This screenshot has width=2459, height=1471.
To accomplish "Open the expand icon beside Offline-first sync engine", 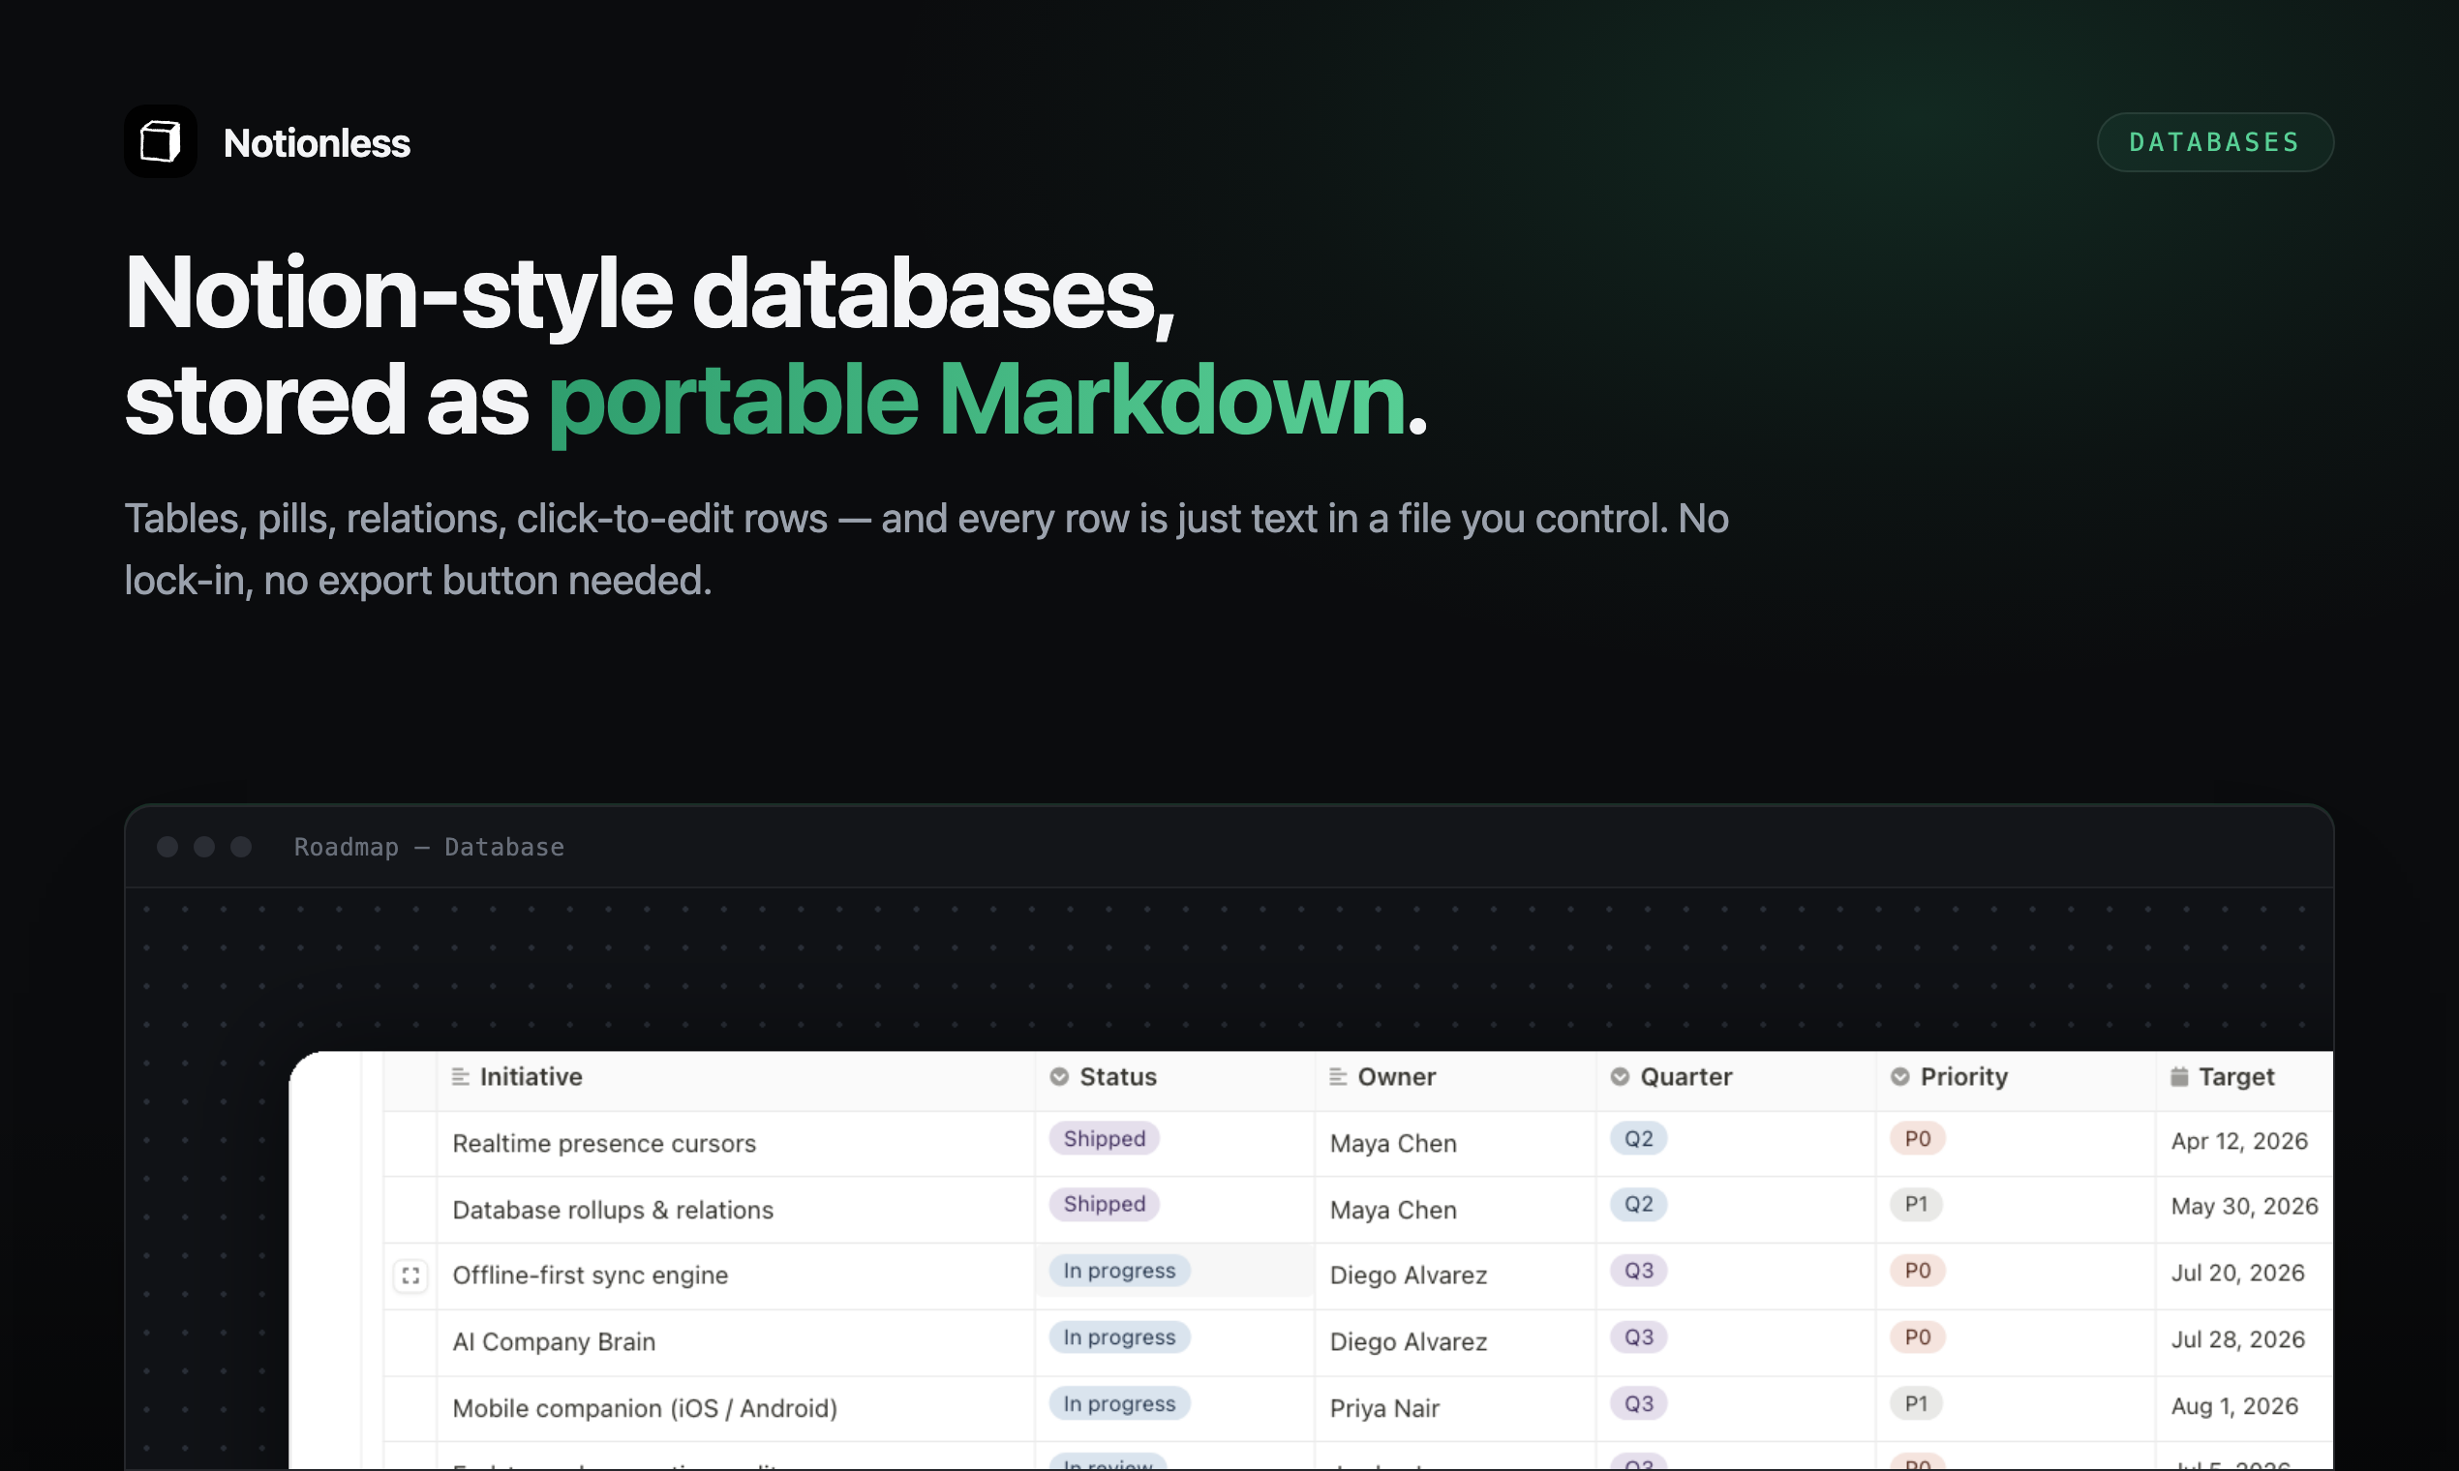I will tap(410, 1276).
